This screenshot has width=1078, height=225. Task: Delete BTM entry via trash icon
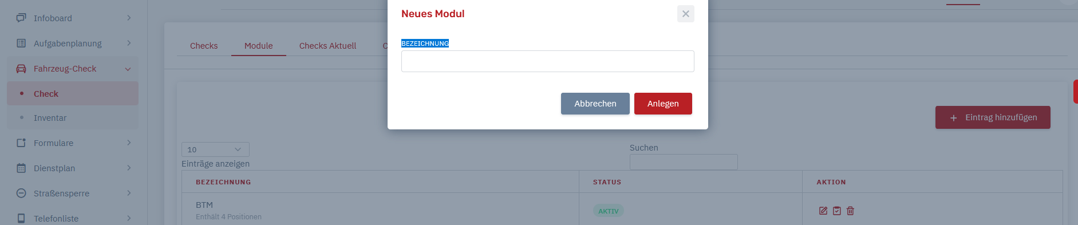pyautogui.click(x=851, y=211)
